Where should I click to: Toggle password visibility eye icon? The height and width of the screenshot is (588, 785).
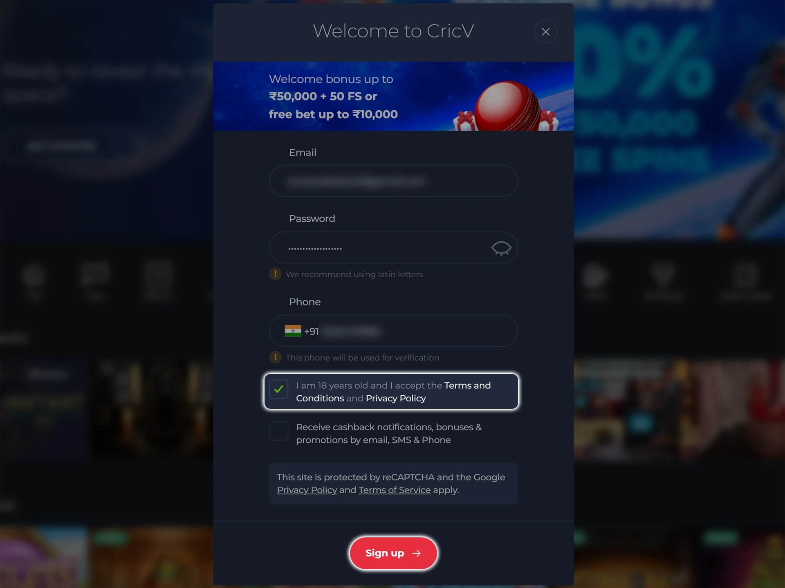point(501,247)
